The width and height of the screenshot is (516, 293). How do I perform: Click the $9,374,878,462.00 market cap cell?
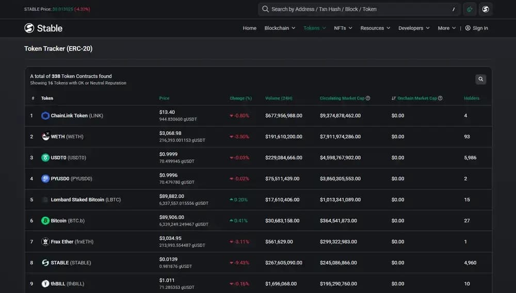340,116
